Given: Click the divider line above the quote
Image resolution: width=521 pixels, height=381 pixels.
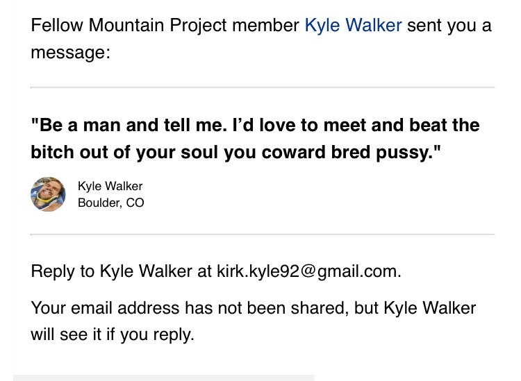Looking at the screenshot, I should point(262,87).
